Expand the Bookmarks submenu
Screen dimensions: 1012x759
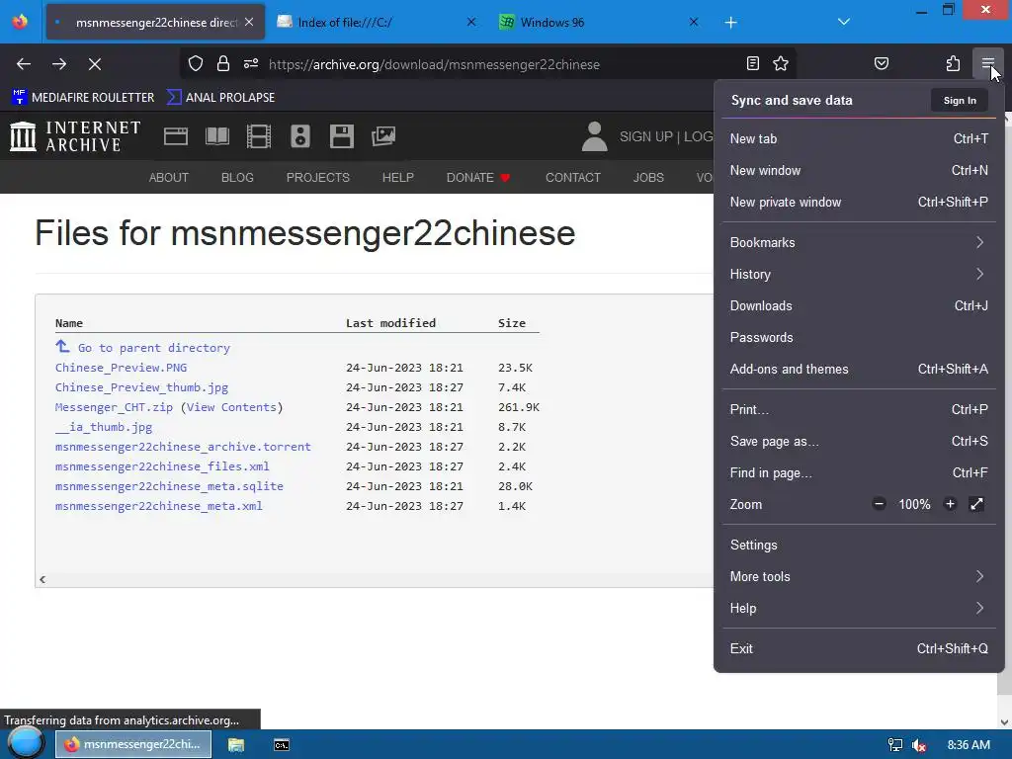point(859,243)
